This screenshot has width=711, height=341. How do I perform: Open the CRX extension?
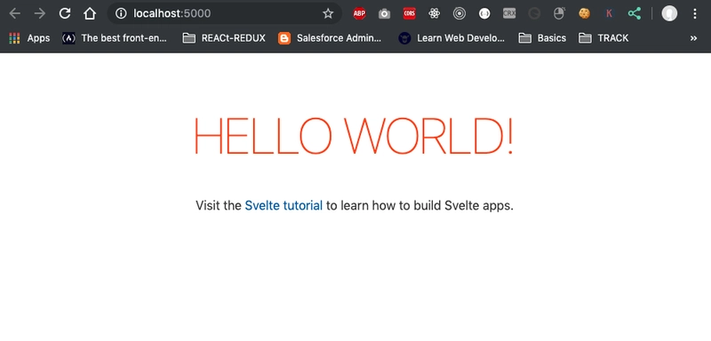509,13
